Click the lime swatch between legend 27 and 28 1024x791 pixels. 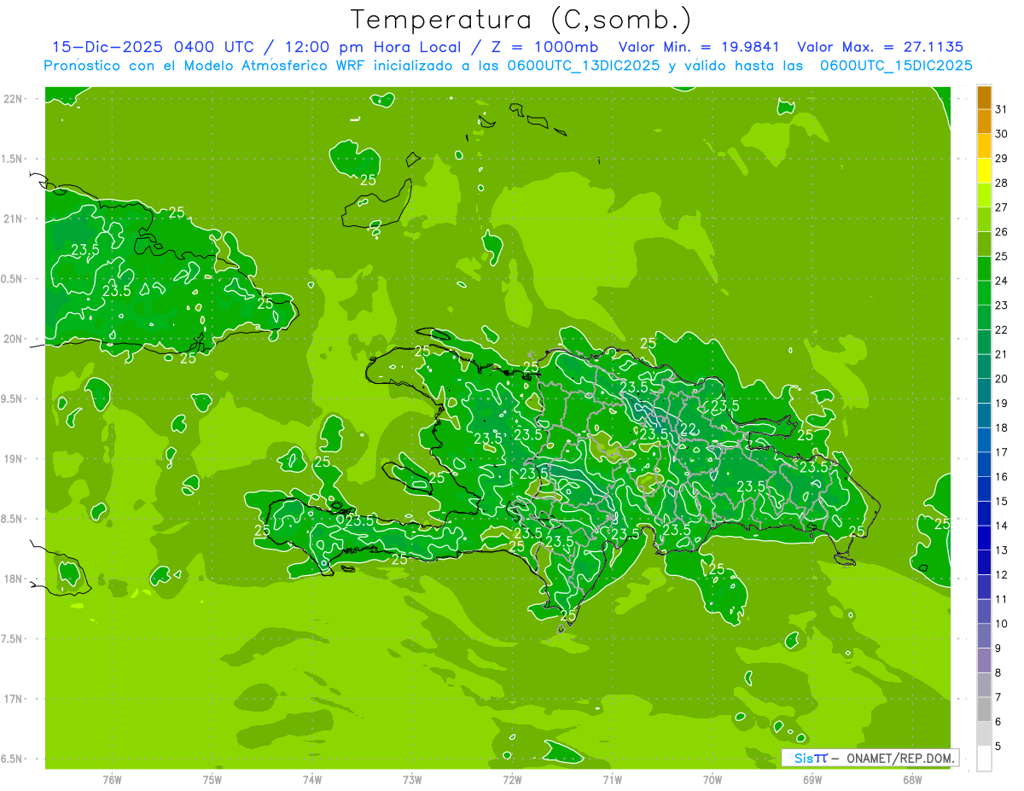tap(984, 195)
